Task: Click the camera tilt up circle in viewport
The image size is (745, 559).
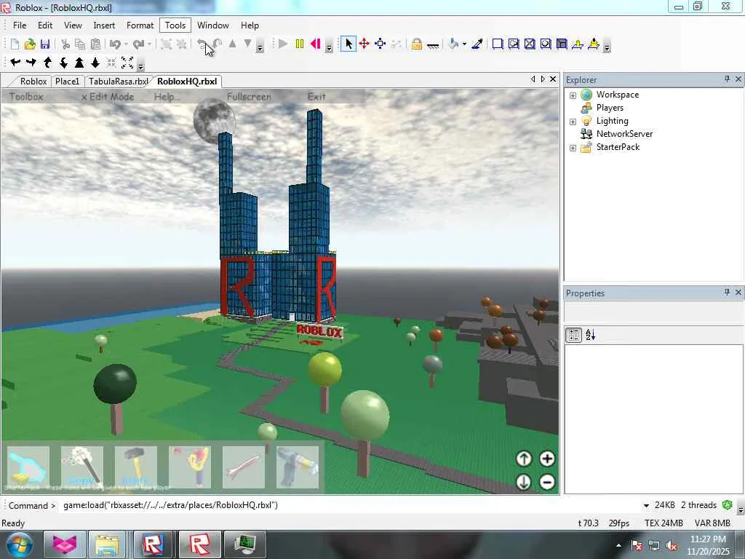Action: (x=524, y=459)
